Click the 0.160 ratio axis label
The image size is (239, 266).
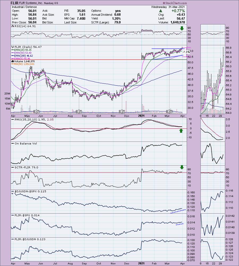[191, 192]
